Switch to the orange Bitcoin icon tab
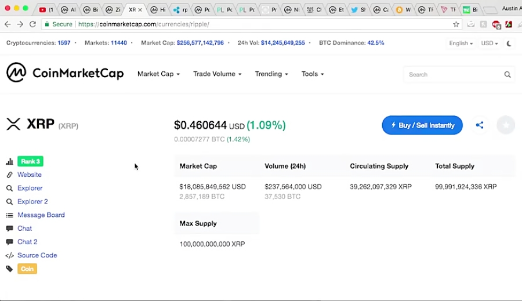522x301 pixels. pyautogui.click(x=403, y=10)
